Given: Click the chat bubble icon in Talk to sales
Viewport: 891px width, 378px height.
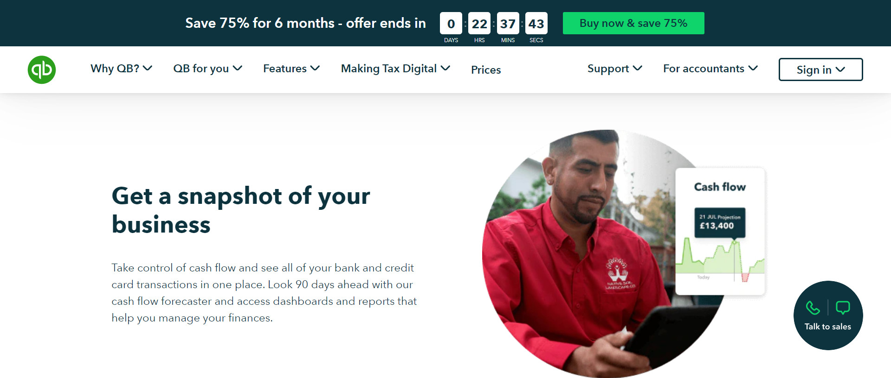Looking at the screenshot, I should tap(843, 308).
